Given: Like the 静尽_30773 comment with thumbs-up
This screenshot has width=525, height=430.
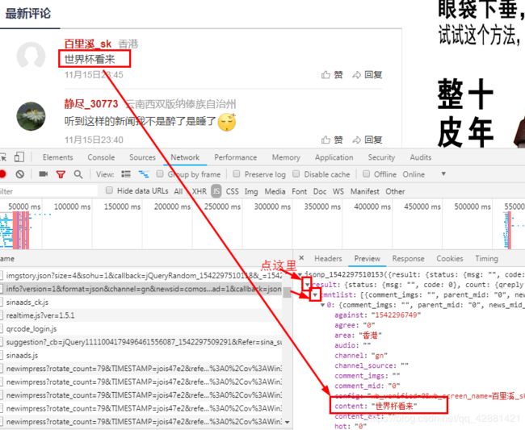Looking at the screenshot, I should coord(325,140).
